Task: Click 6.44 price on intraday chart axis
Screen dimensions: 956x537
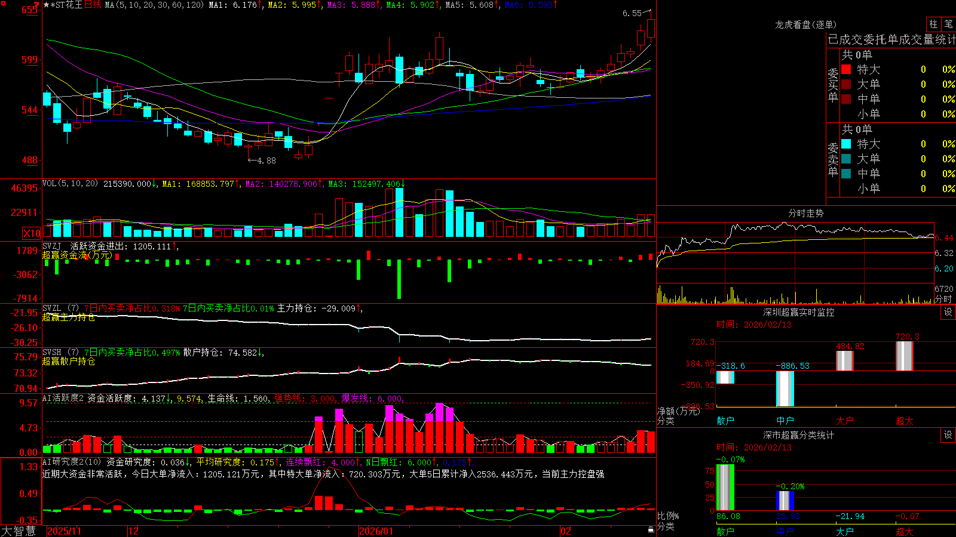Action: [945, 237]
